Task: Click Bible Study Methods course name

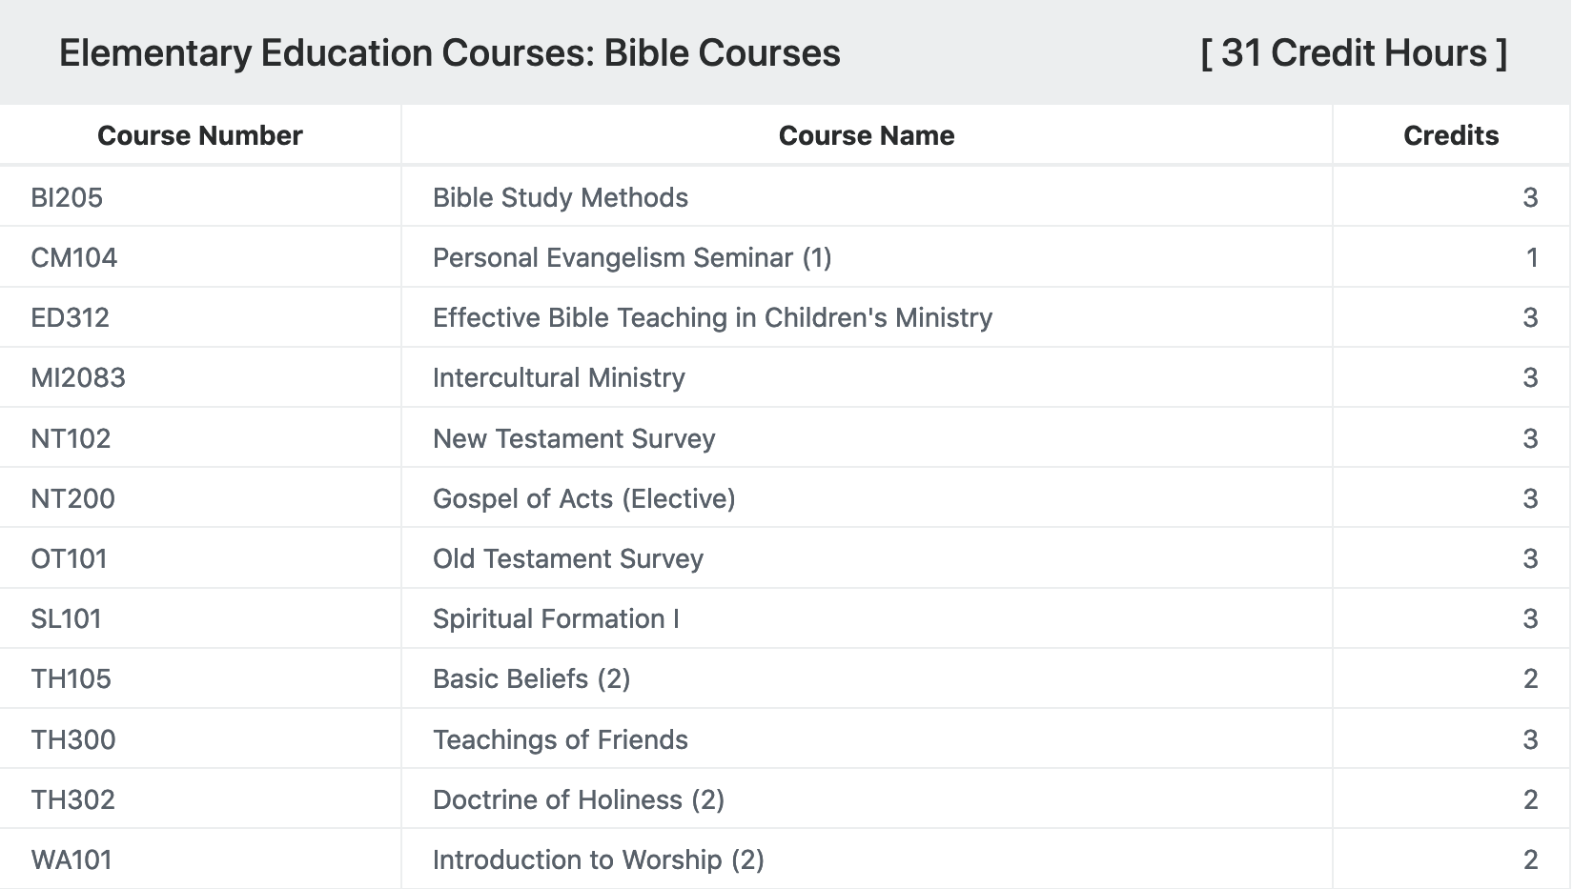Action: click(561, 197)
